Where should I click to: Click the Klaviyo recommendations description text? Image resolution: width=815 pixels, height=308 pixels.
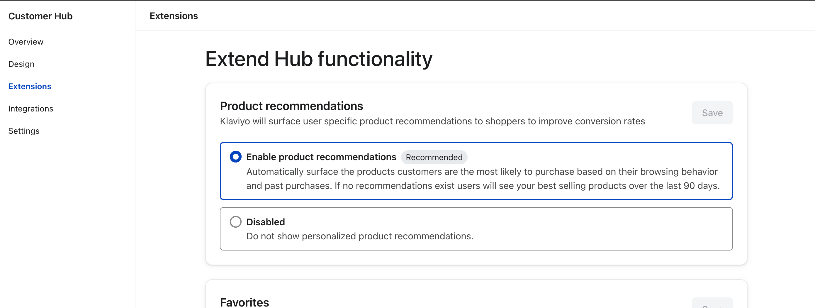pos(432,121)
